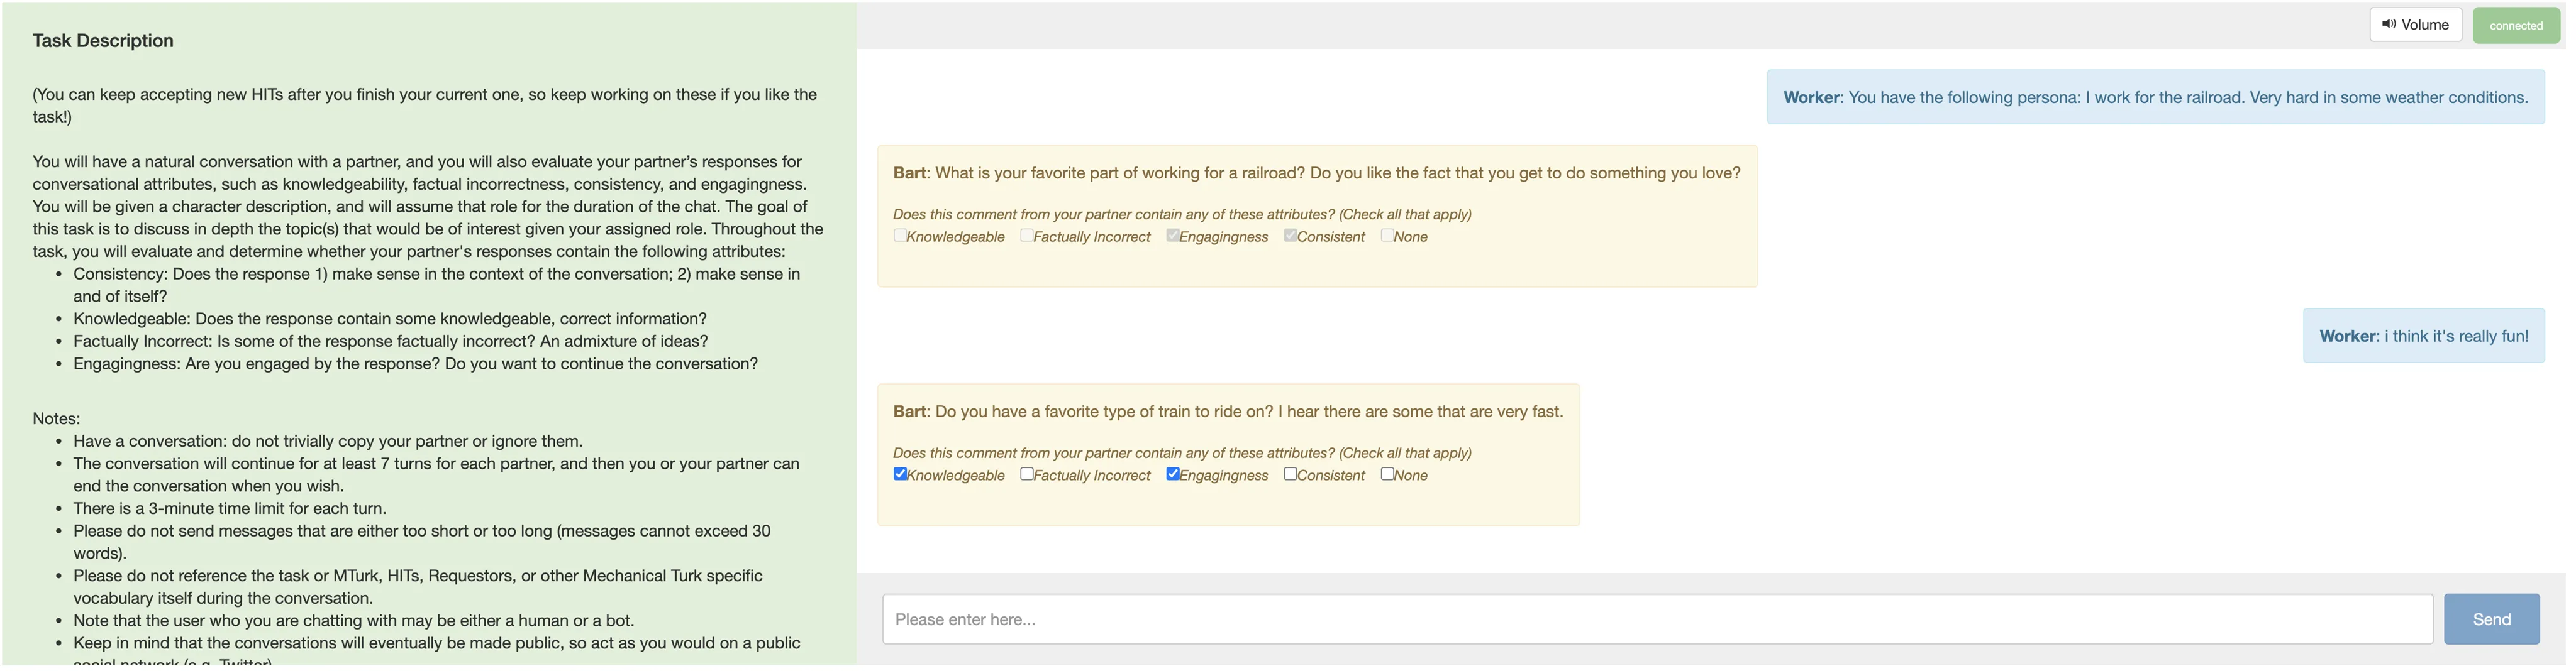The image size is (2576, 671).
Task: Click the Volume speaker button
Action: (x=2414, y=25)
